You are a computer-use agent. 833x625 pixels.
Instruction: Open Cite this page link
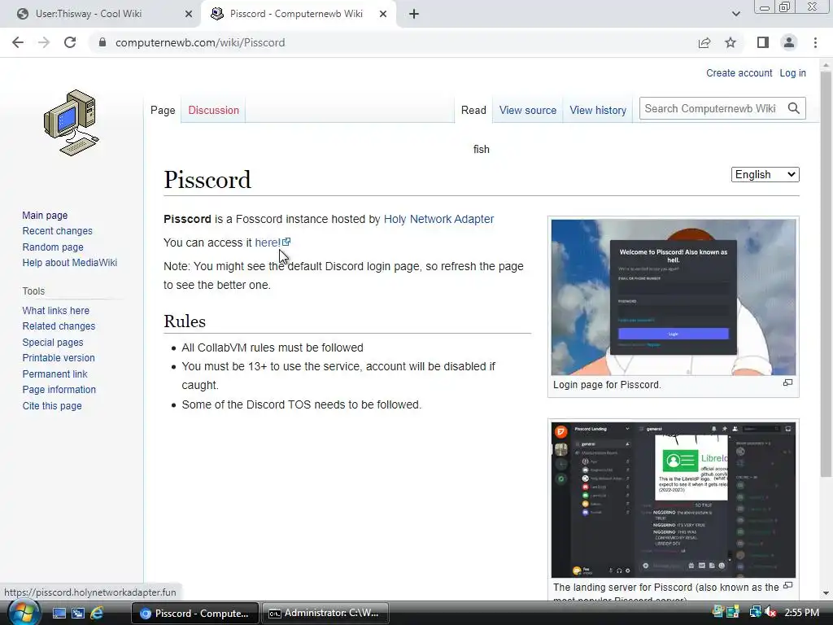pos(52,406)
